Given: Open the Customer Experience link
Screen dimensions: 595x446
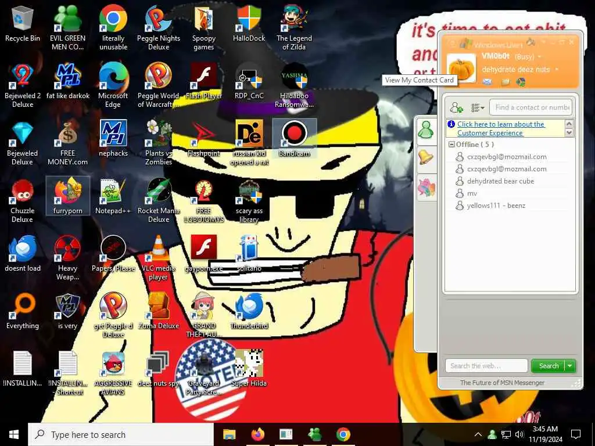Looking at the screenshot, I should pyautogui.click(x=500, y=128).
